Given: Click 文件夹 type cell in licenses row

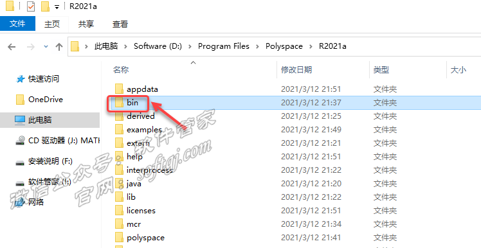Looking at the screenshot, I should click(385, 211).
